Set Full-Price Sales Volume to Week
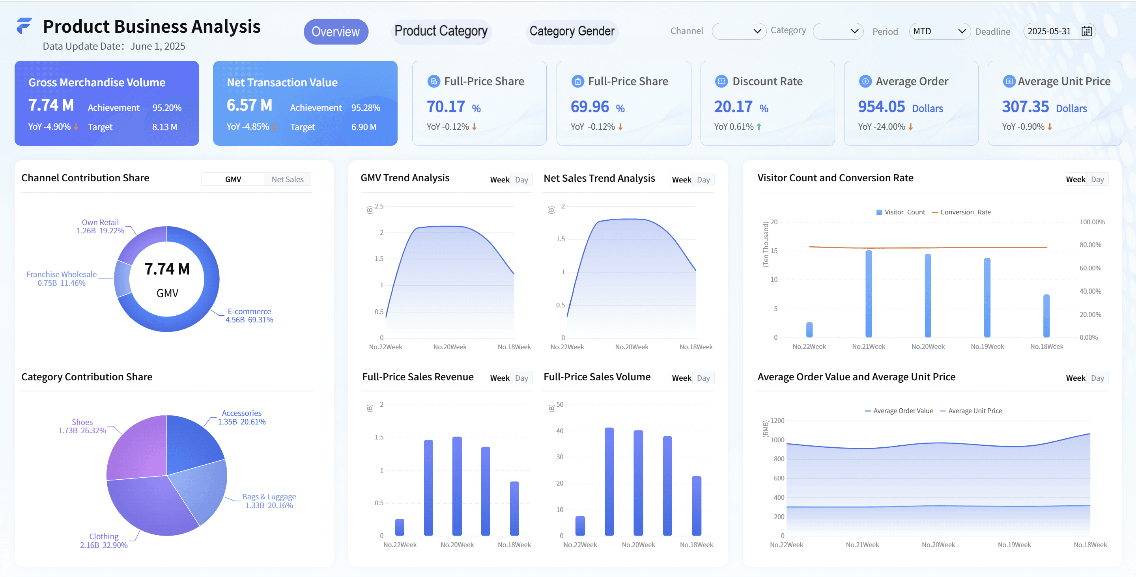 (x=681, y=378)
